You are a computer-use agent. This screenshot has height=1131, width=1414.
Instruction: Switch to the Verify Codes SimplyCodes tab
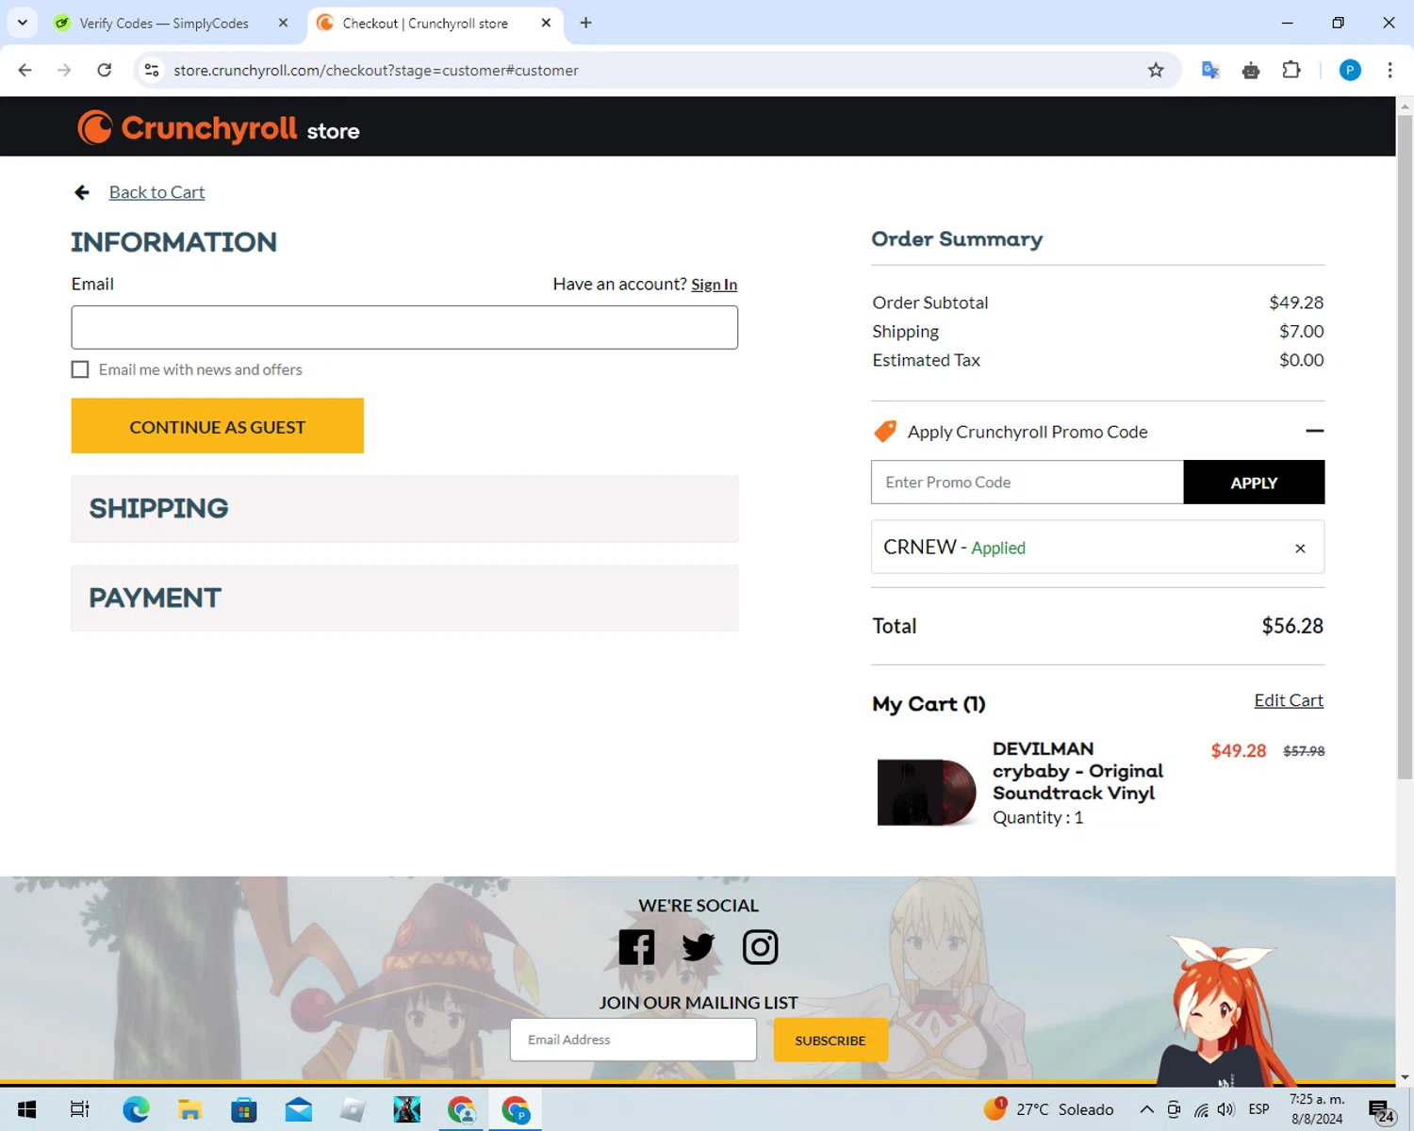pos(163,24)
